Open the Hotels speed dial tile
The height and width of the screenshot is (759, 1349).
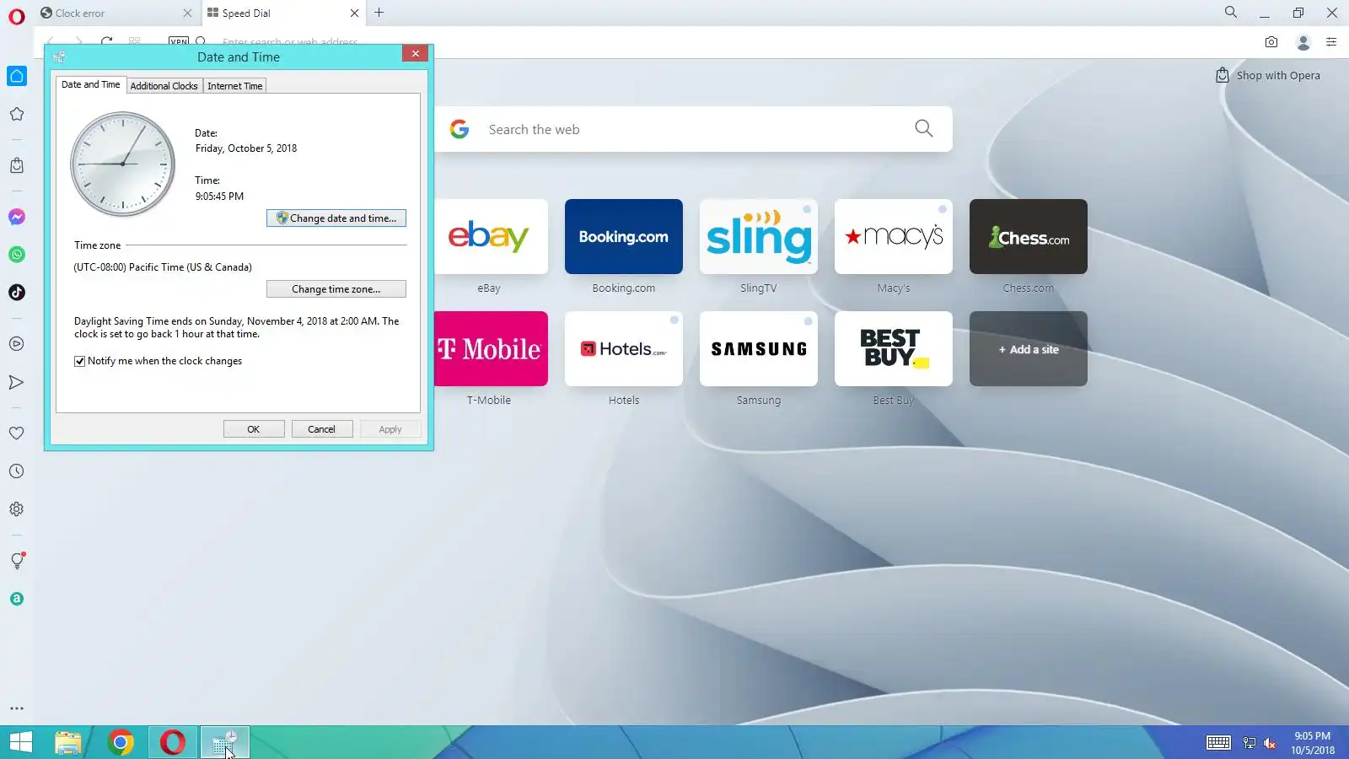[x=624, y=349]
